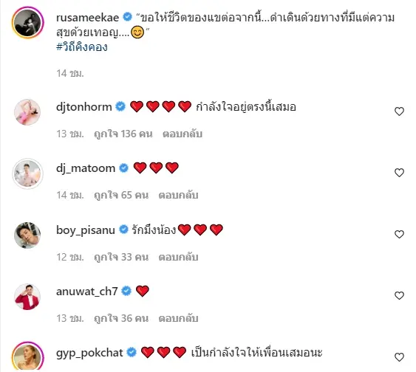Open dj_matoom's profile avatar
The height and width of the screenshot is (372, 416).
pyautogui.click(x=27, y=173)
